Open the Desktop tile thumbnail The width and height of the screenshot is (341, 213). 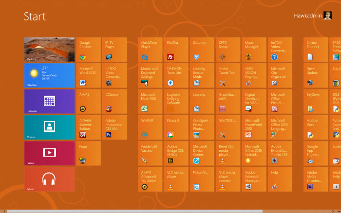tap(49, 50)
